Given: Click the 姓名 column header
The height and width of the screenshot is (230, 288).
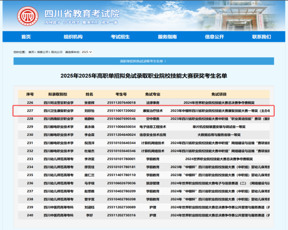Looking at the screenshot, I should [x=89, y=94].
